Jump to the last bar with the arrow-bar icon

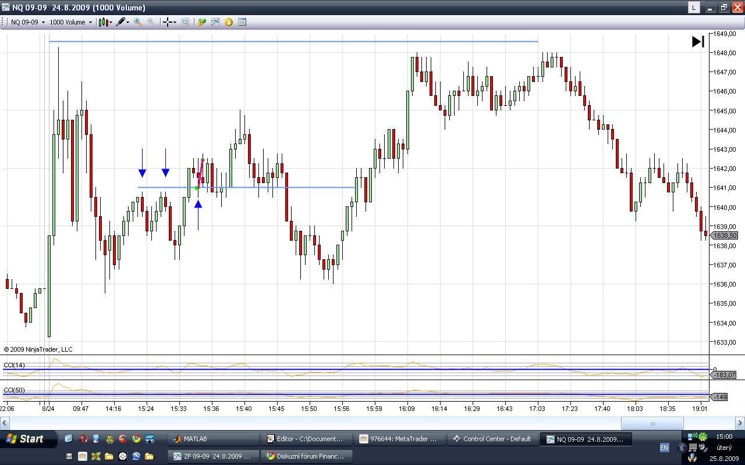coord(698,41)
